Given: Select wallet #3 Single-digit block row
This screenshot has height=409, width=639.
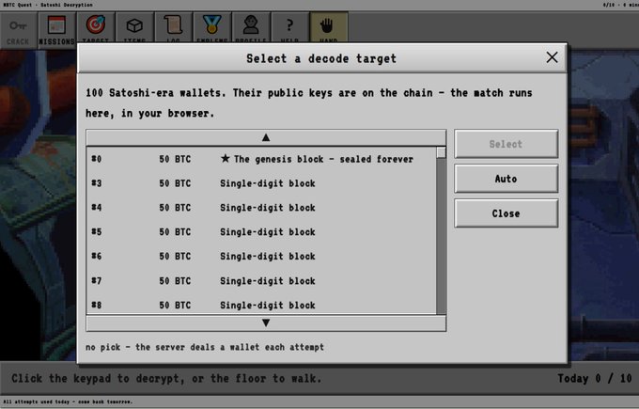Looking at the screenshot, I should (261, 183).
